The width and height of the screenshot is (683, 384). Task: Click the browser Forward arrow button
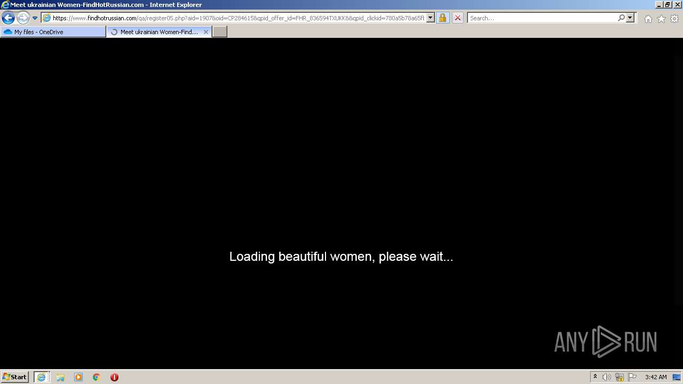pyautogui.click(x=22, y=18)
